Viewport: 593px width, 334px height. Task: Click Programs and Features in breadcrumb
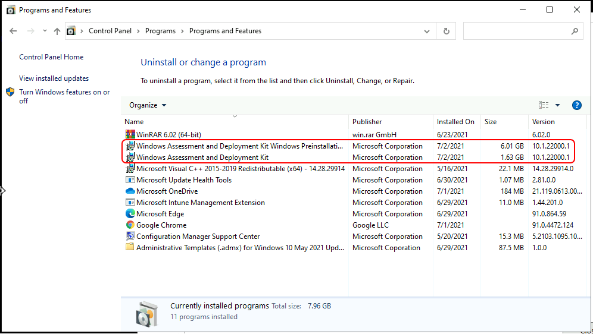click(225, 31)
